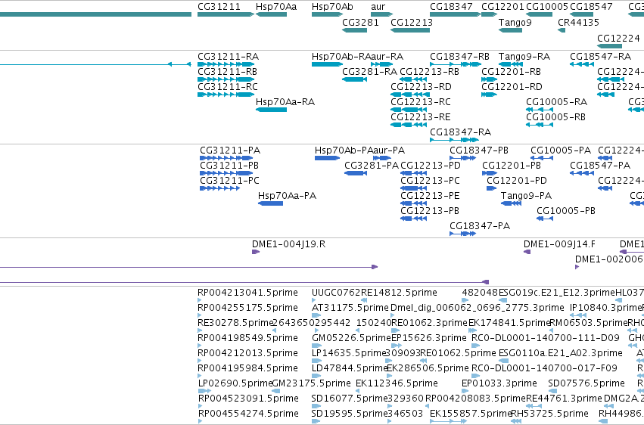Screen dimensions: 644x425
Task: Select the CG10005-RA transcript label
Action: (x=556, y=102)
